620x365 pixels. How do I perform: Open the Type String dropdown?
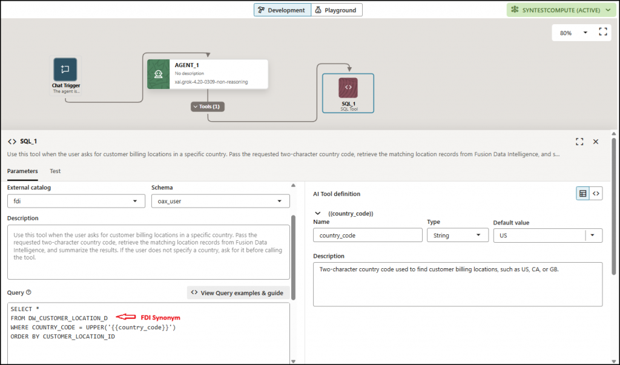pyautogui.click(x=458, y=235)
